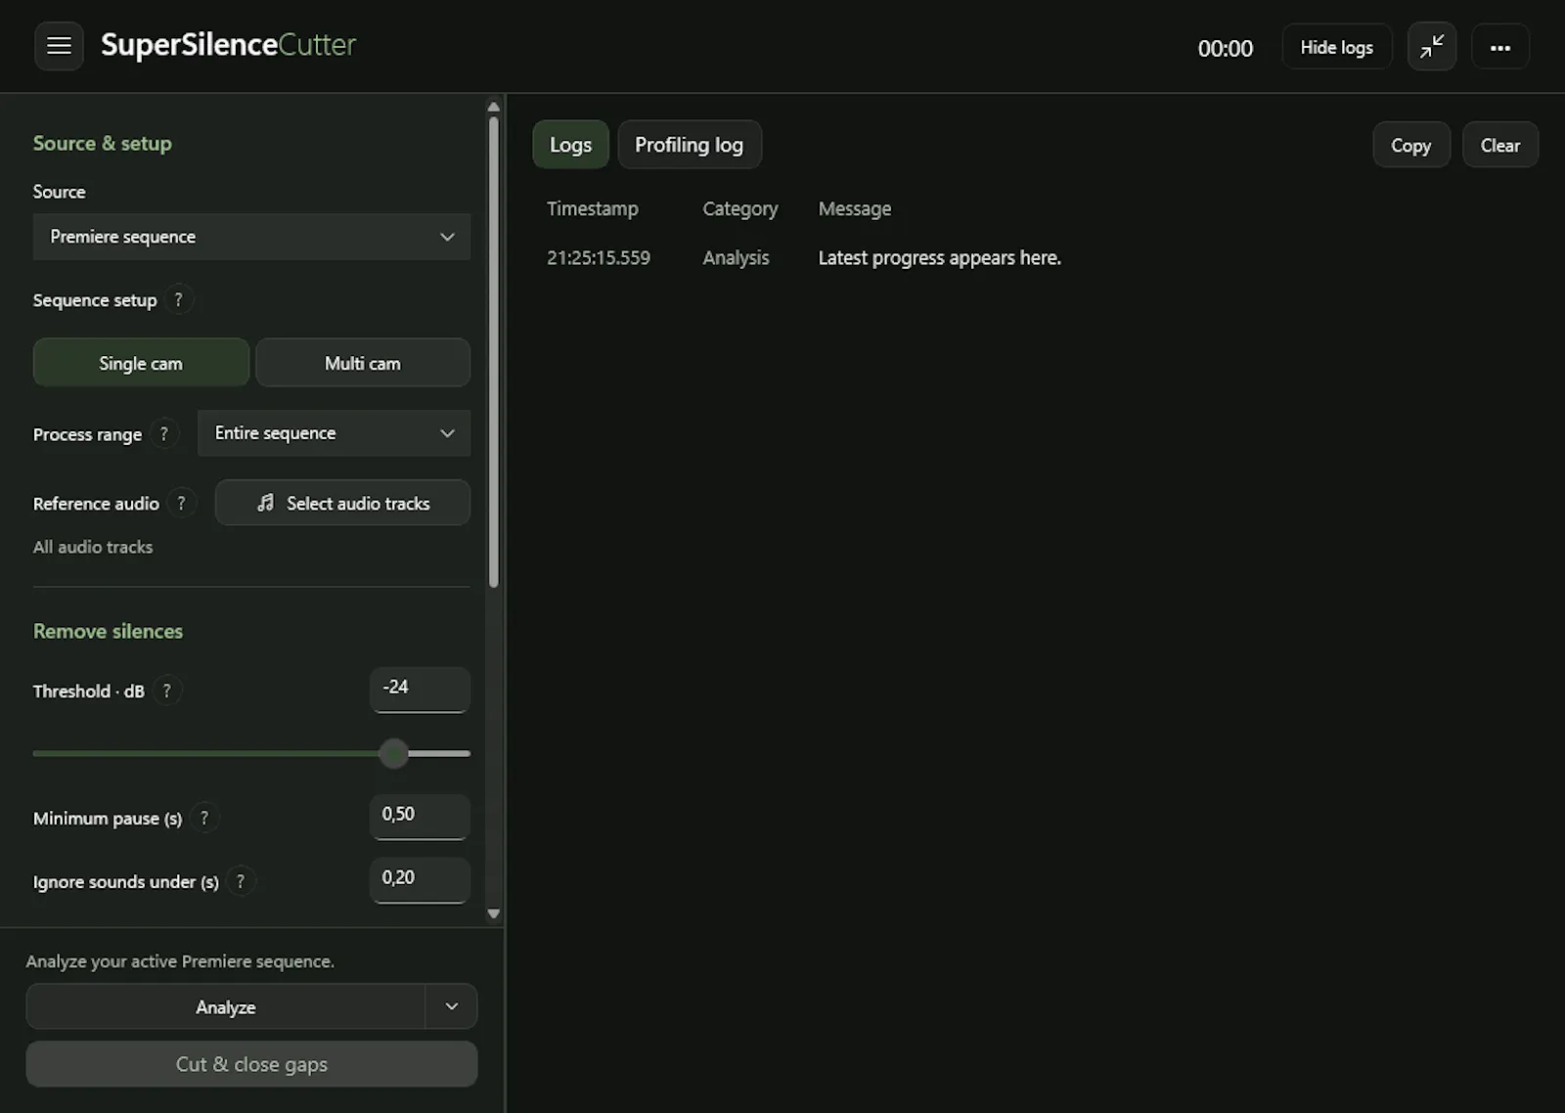This screenshot has width=1565, height=1113.
Task: Select Multi cam setup
Action: [x=363, y=363]
